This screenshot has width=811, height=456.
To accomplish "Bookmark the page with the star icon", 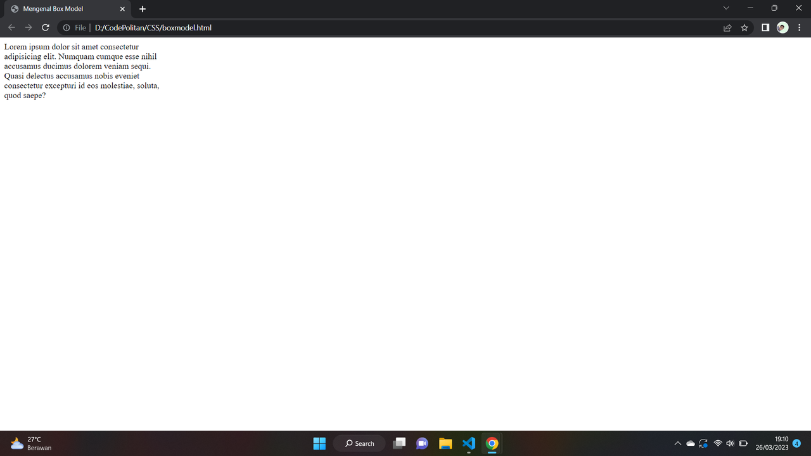I will tap(744, 27).
